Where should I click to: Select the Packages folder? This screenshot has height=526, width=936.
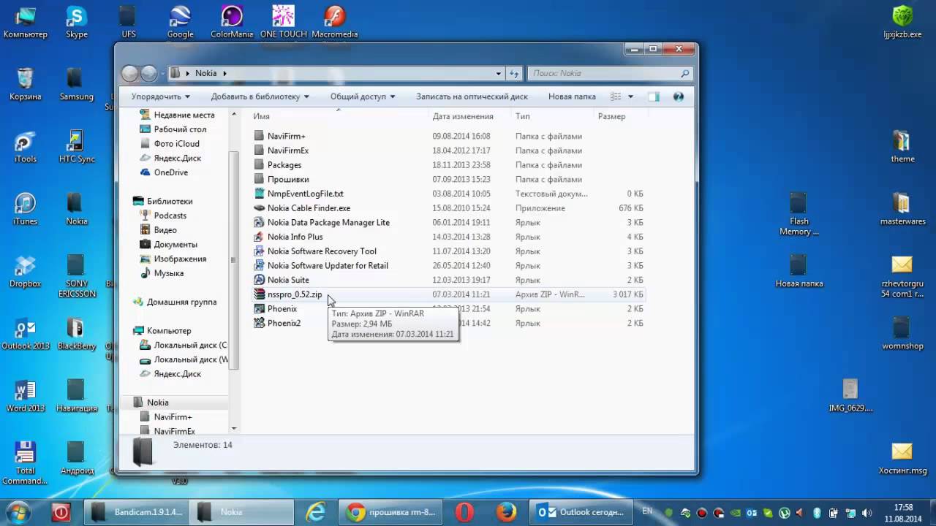[x=284, y=165]
